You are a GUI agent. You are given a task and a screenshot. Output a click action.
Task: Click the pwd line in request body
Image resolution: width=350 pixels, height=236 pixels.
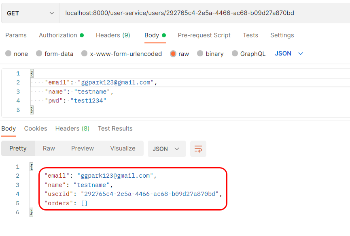75,101
